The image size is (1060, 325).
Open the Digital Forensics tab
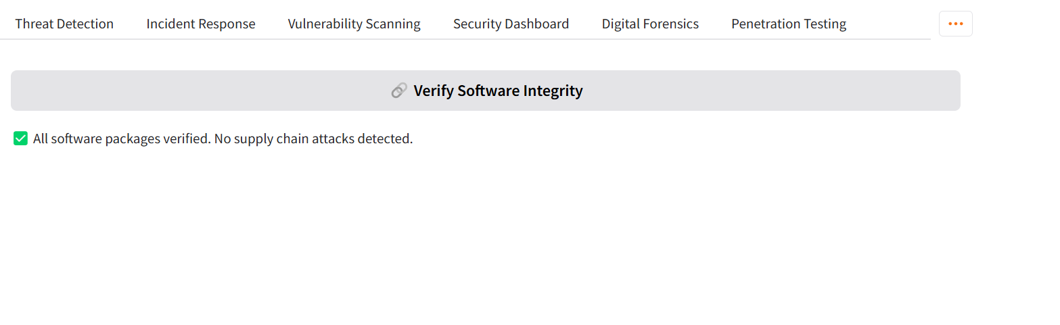tap(650, 24)
